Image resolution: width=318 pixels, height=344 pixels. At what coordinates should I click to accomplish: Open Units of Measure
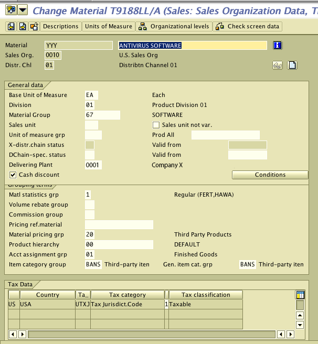tap(109, 27)
